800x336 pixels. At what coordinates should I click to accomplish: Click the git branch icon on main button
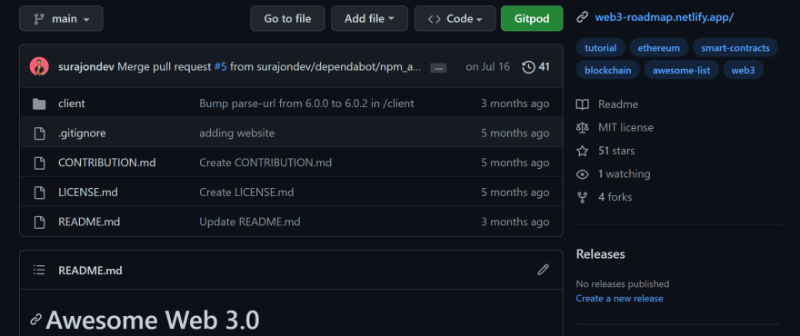click(39, 19)
